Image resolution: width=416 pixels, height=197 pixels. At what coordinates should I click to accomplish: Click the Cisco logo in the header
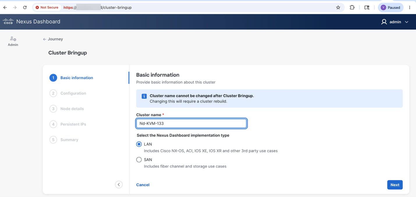coord(8,21)
